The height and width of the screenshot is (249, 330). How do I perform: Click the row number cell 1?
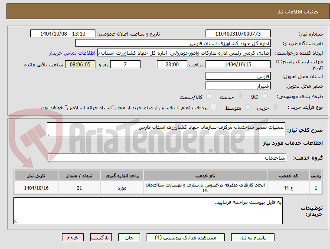pos(316,188)
